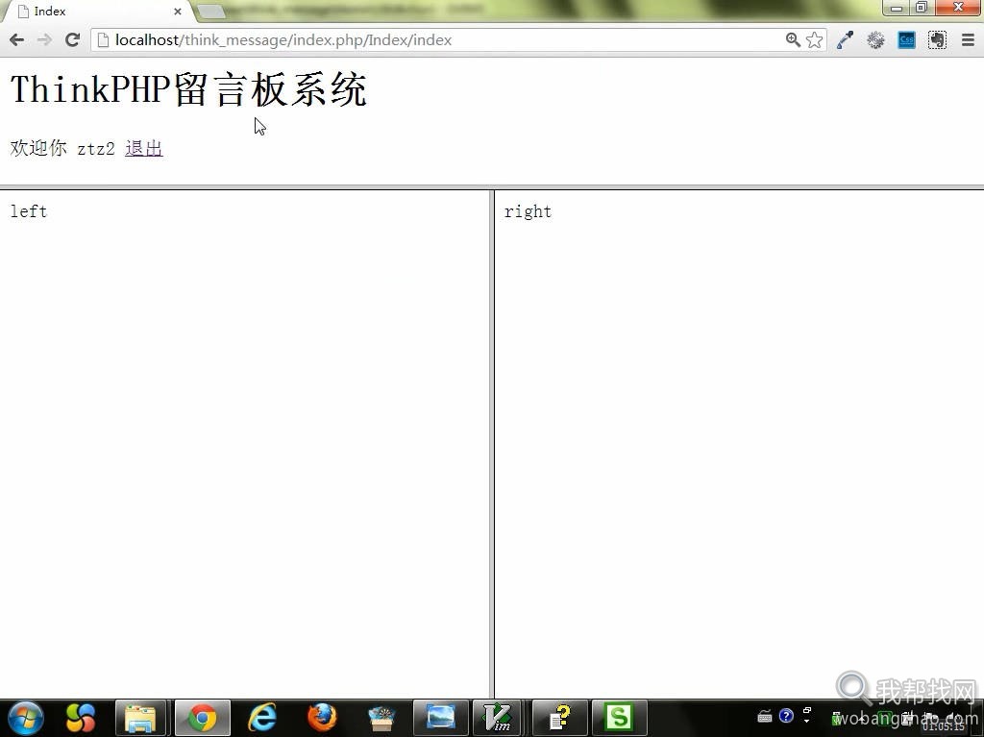Screen dimensions: 984x737
Task: Open Windows Explorer from taskbar
Action: [x=140, y=718]
